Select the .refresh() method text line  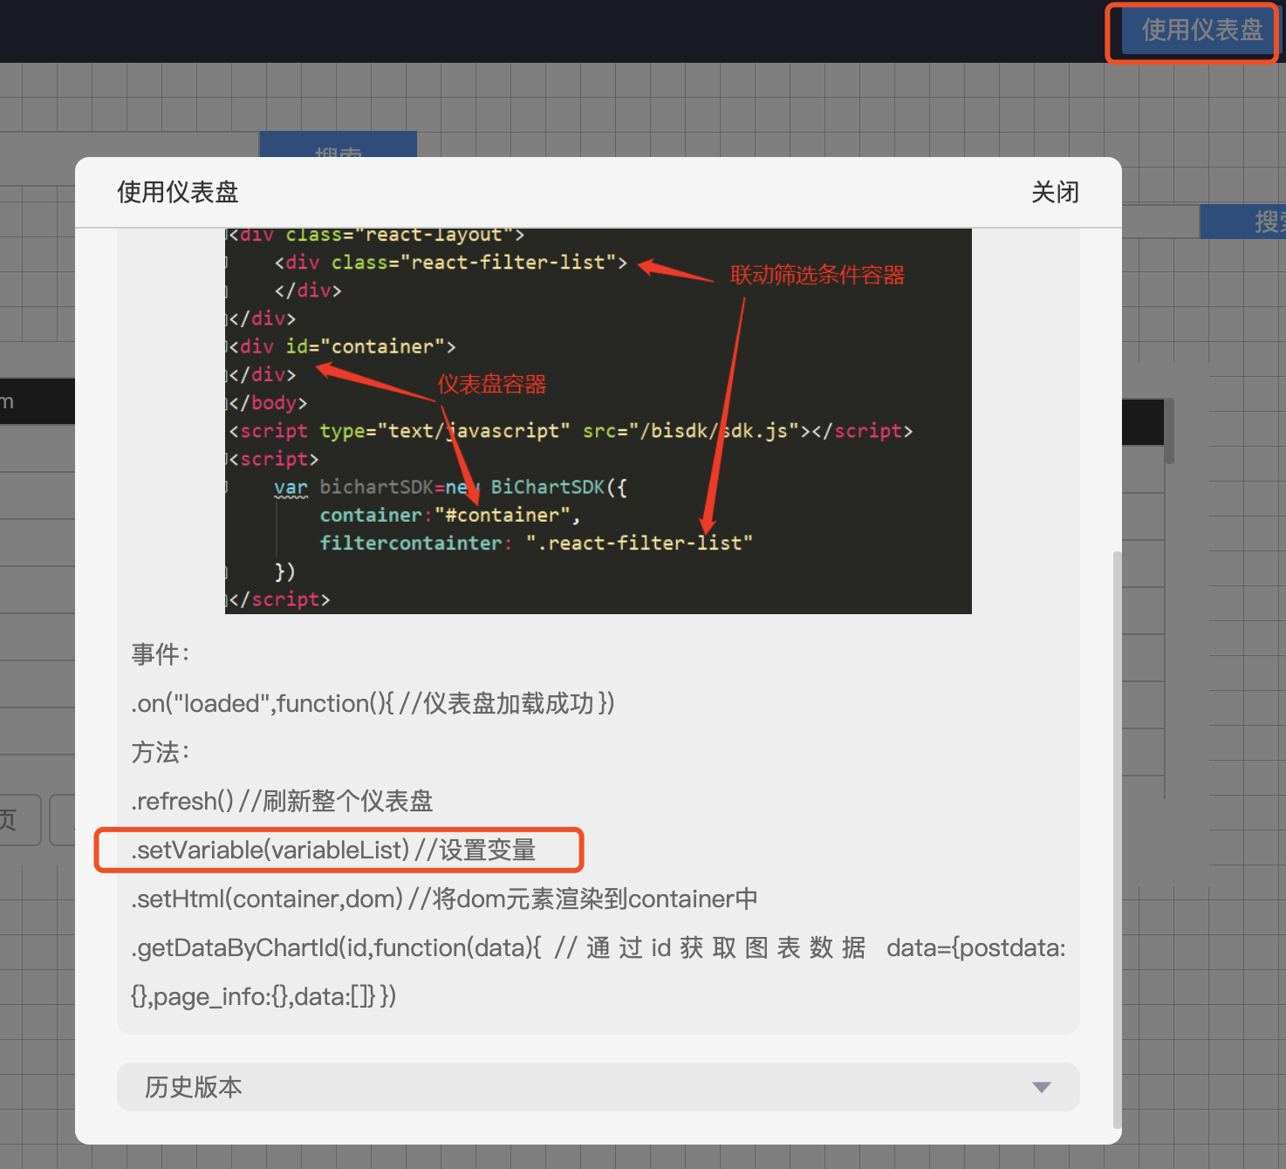coord(282,801)
